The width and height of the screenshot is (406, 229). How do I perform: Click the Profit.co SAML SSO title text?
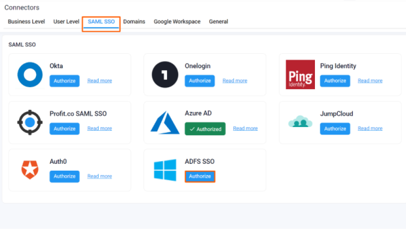pyautogui.click(x=78, y=114)
